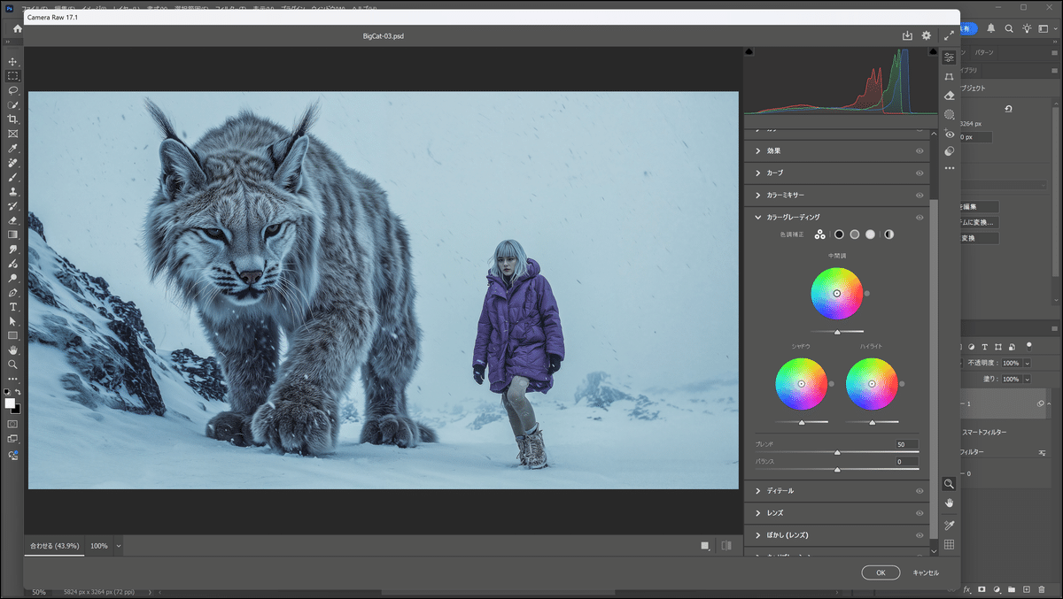1063x599 pixels.
Task: Click the 100% zoom button
Action: pos(98,546)
